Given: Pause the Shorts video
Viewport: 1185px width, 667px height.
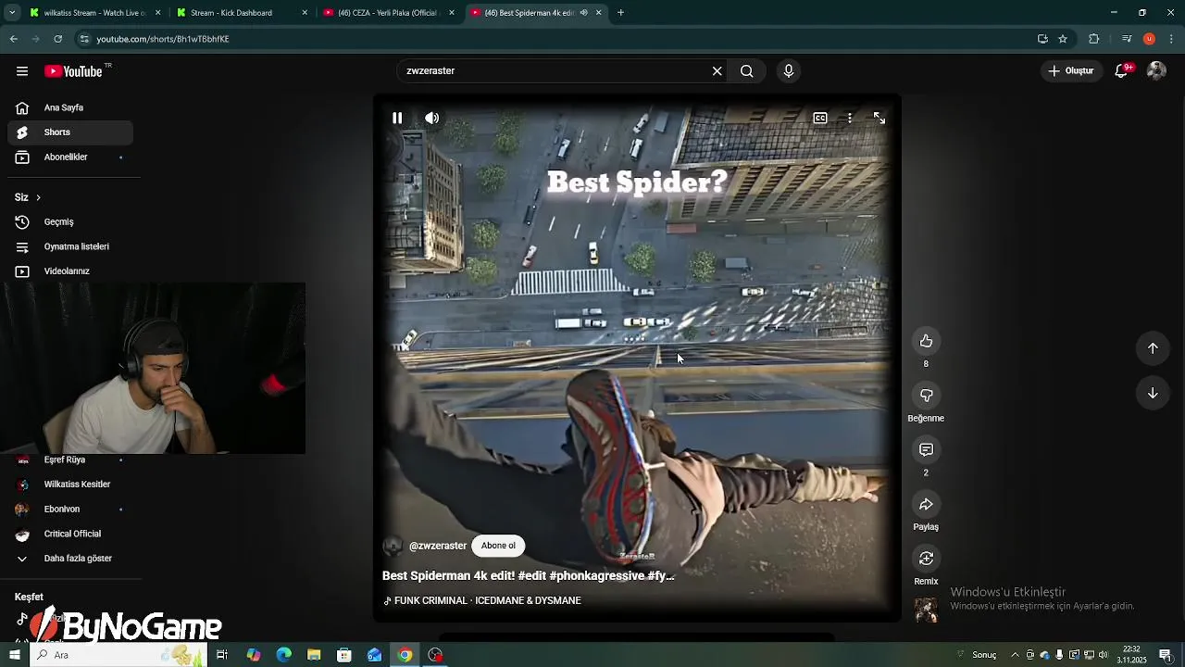Looking at the screenshot, I should point(397,119).
